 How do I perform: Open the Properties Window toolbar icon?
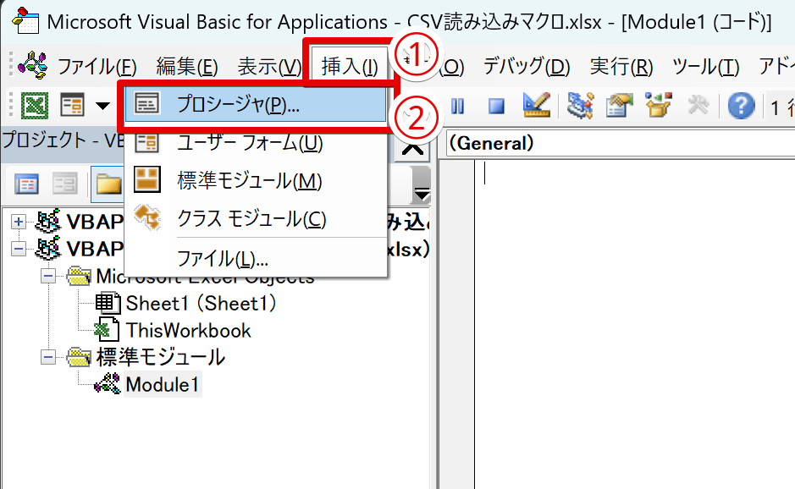tap(616, 106)
